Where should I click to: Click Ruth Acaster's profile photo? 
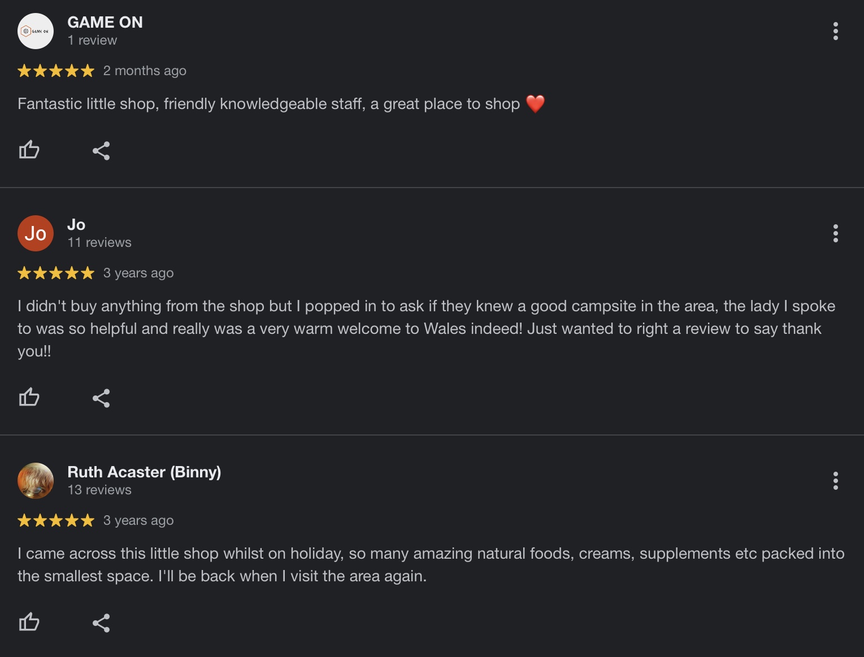click(x=36, y=481)
